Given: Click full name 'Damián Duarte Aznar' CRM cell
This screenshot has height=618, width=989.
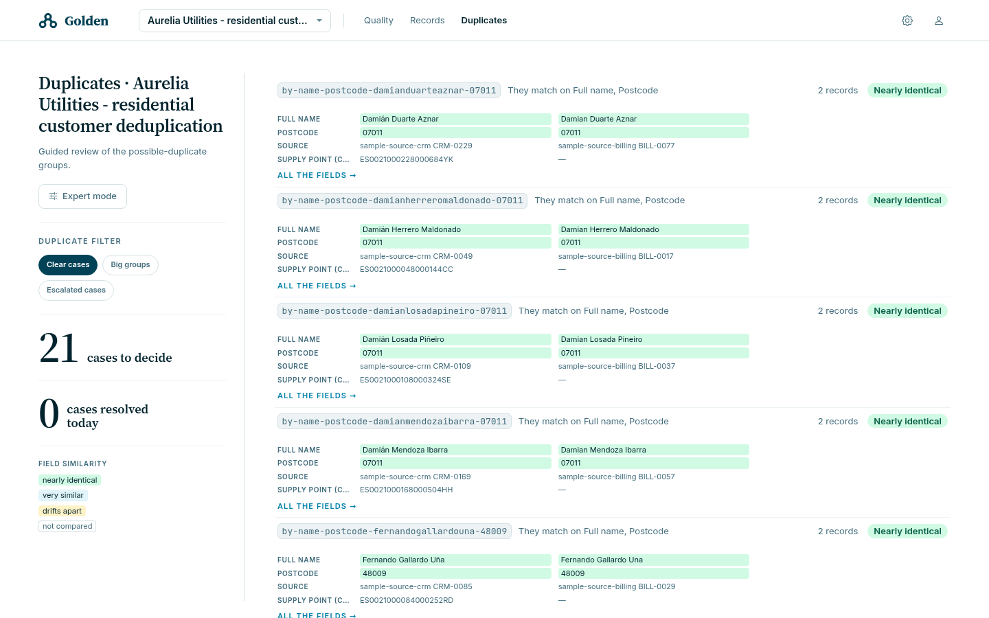Looking at the screenshot, I should [455, 119].
